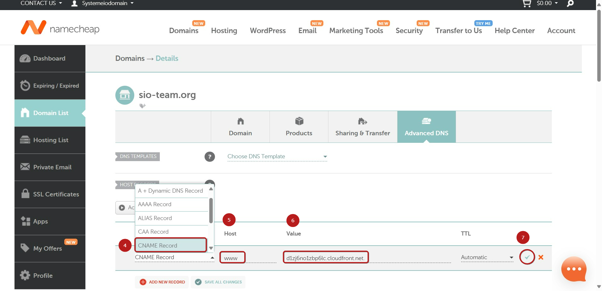Click the DNS TEMPLATES section label

click(138, 156)
